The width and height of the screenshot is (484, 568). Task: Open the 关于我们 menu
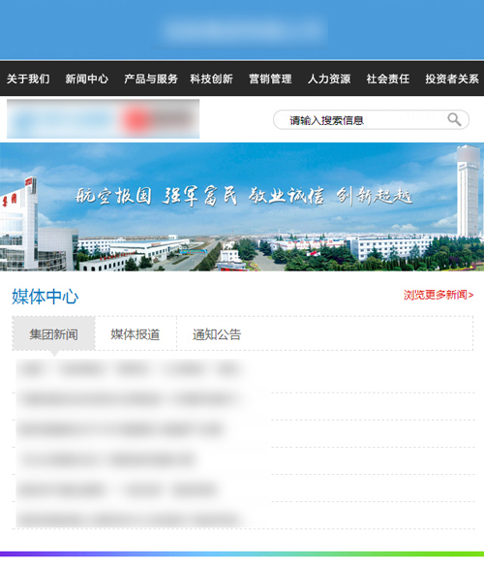point(28,79)
